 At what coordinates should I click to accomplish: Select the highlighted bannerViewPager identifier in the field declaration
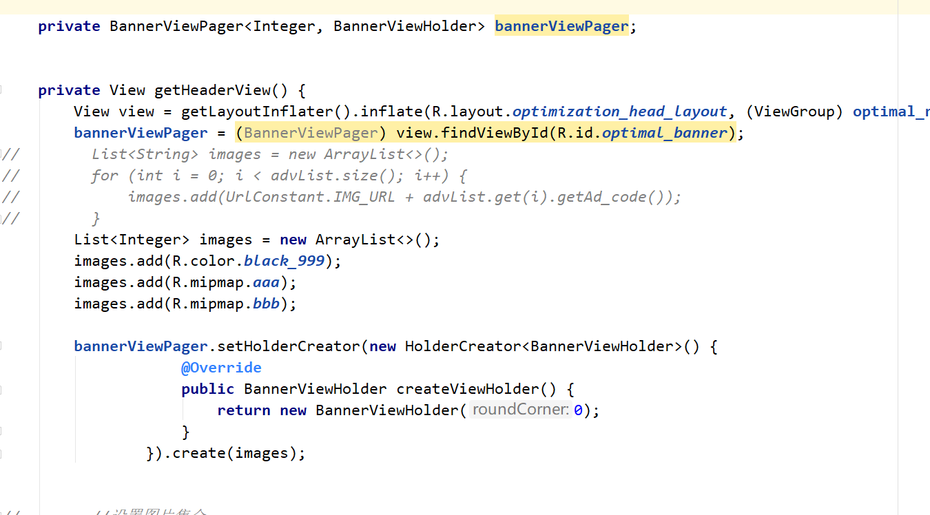[x=561, y=25]
